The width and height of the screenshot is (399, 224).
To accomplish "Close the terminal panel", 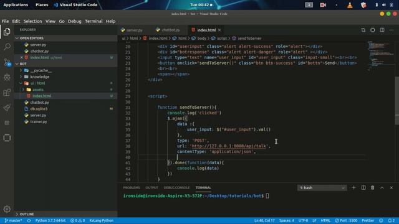I will click(x=392, y=188).
